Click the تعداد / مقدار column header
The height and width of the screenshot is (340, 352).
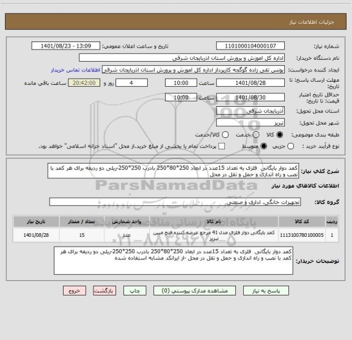(x=82, y=222)
